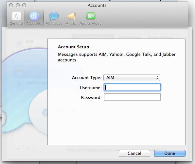Click the Username label
The image size is (195, 164).
[x=91, y=88]
